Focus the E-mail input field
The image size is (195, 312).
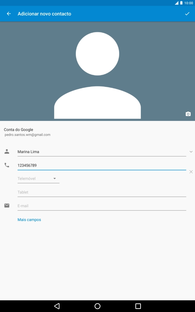click(x=102, y=206)
